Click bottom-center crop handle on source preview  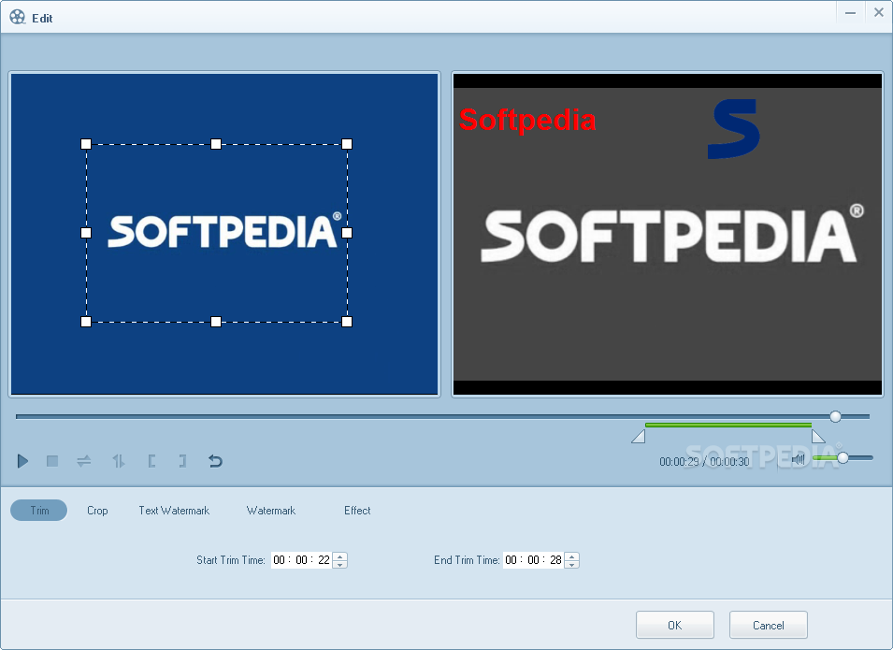pos(216,322)
